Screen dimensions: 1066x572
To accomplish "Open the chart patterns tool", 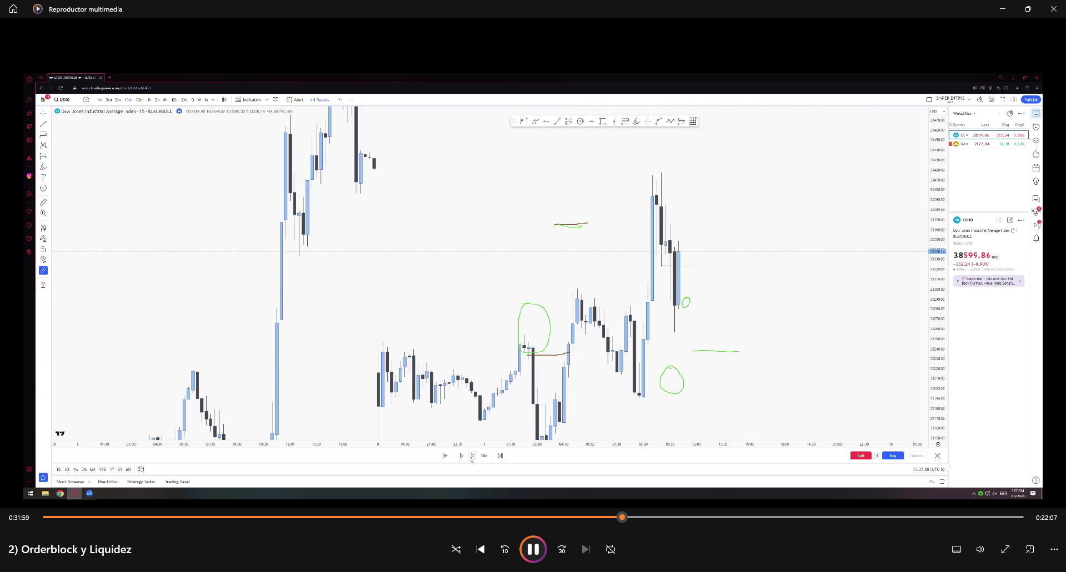I will [x=43, y=145].
